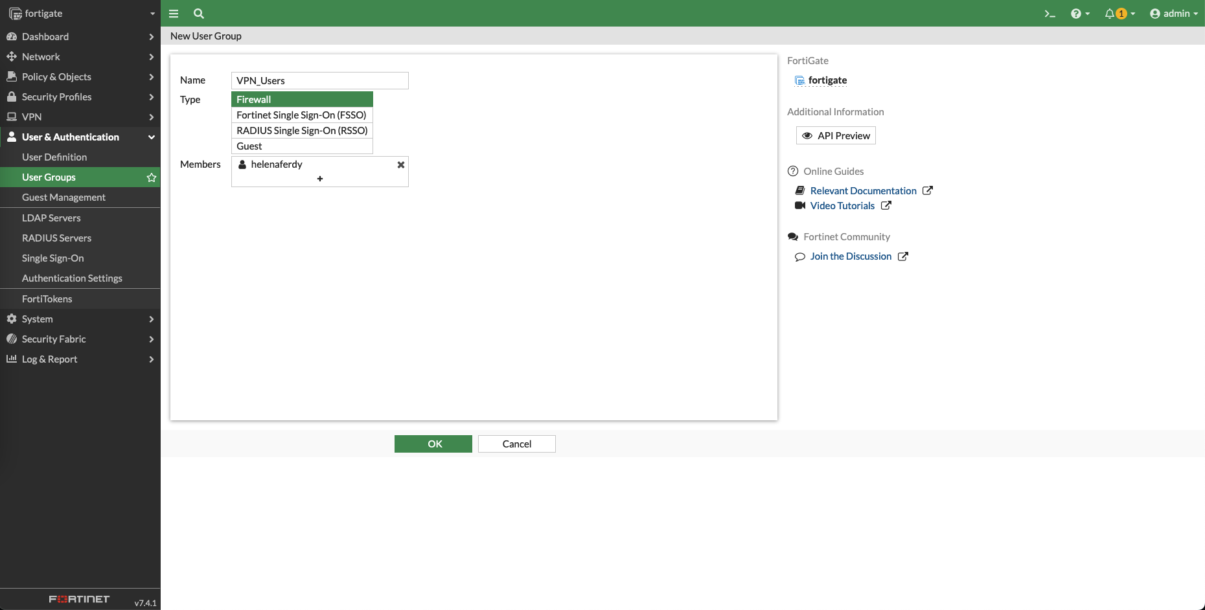Select Fortinet Single Sign-On (FSSO) type
This screenshot has width=1205, height=610.
[x=302, y=115]
